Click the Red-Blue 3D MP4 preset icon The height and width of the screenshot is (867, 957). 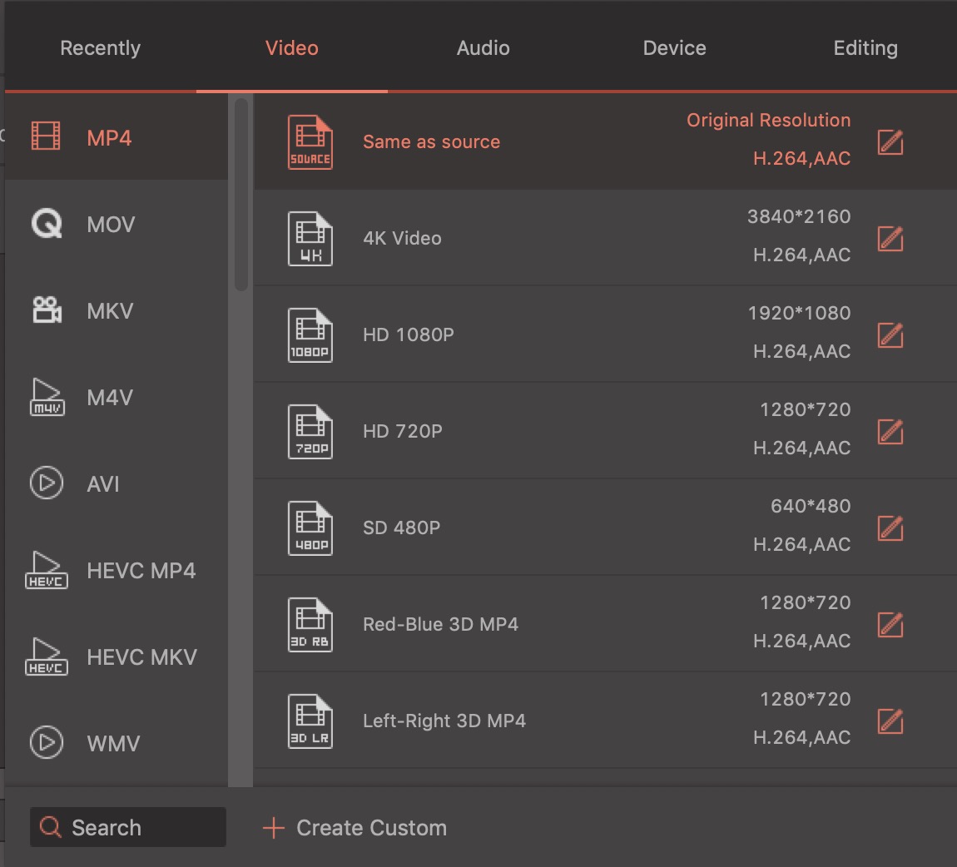coord(310,624)
